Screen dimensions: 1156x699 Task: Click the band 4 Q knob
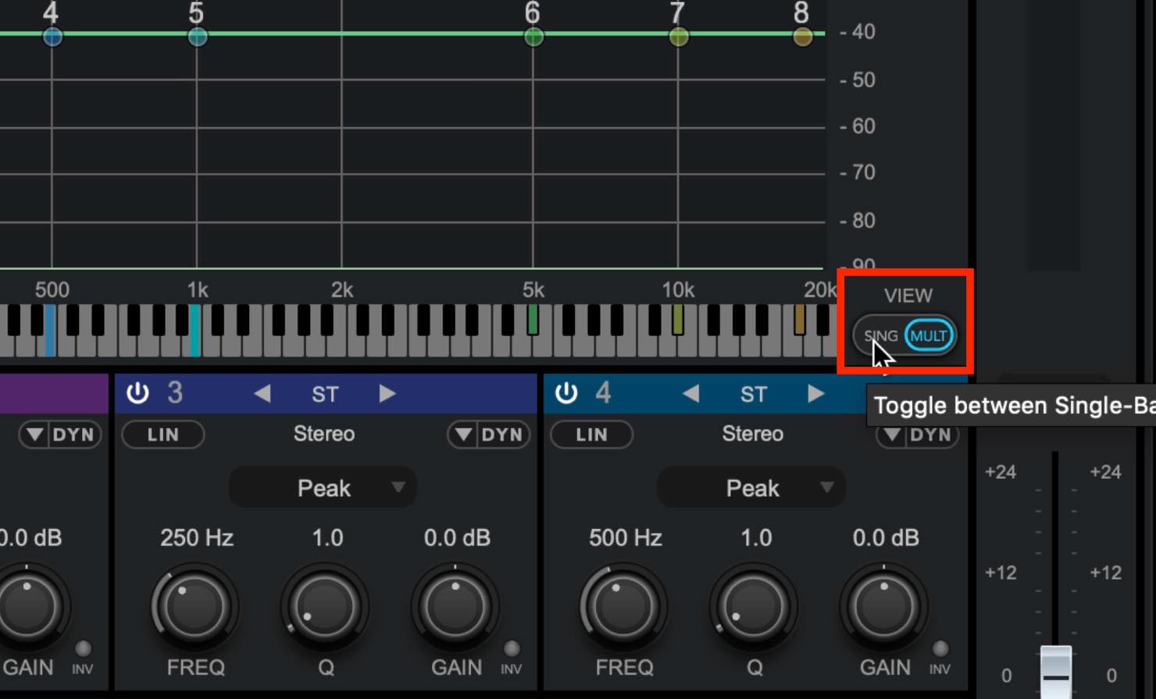754,608
